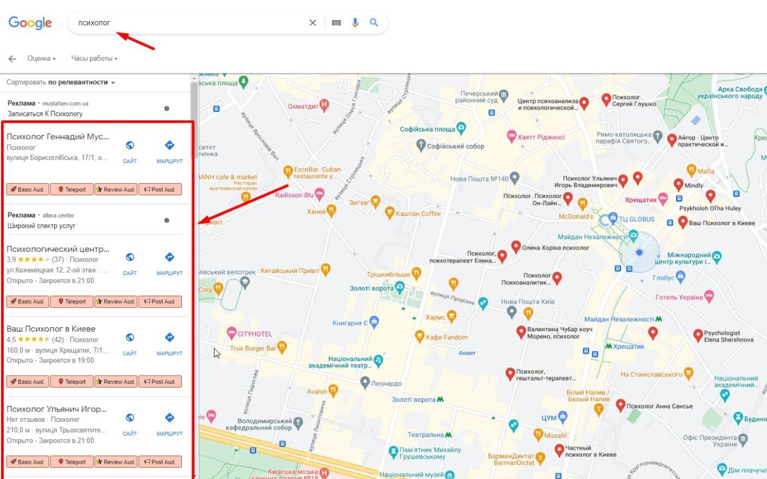Click Review Aud. under Психолог Ульянич Игор...
This screenshot has height=479, width=767.
click(x=115, y=462)
